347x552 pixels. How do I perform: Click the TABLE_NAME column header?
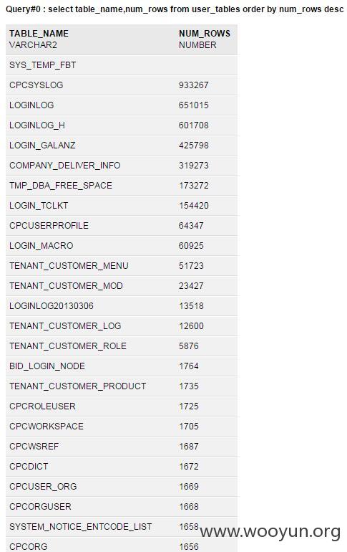pos(39,34)
